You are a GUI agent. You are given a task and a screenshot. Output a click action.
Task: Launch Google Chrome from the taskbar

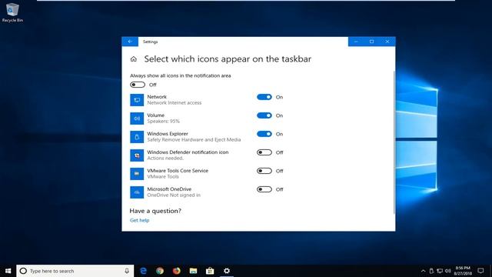(160, 271)
